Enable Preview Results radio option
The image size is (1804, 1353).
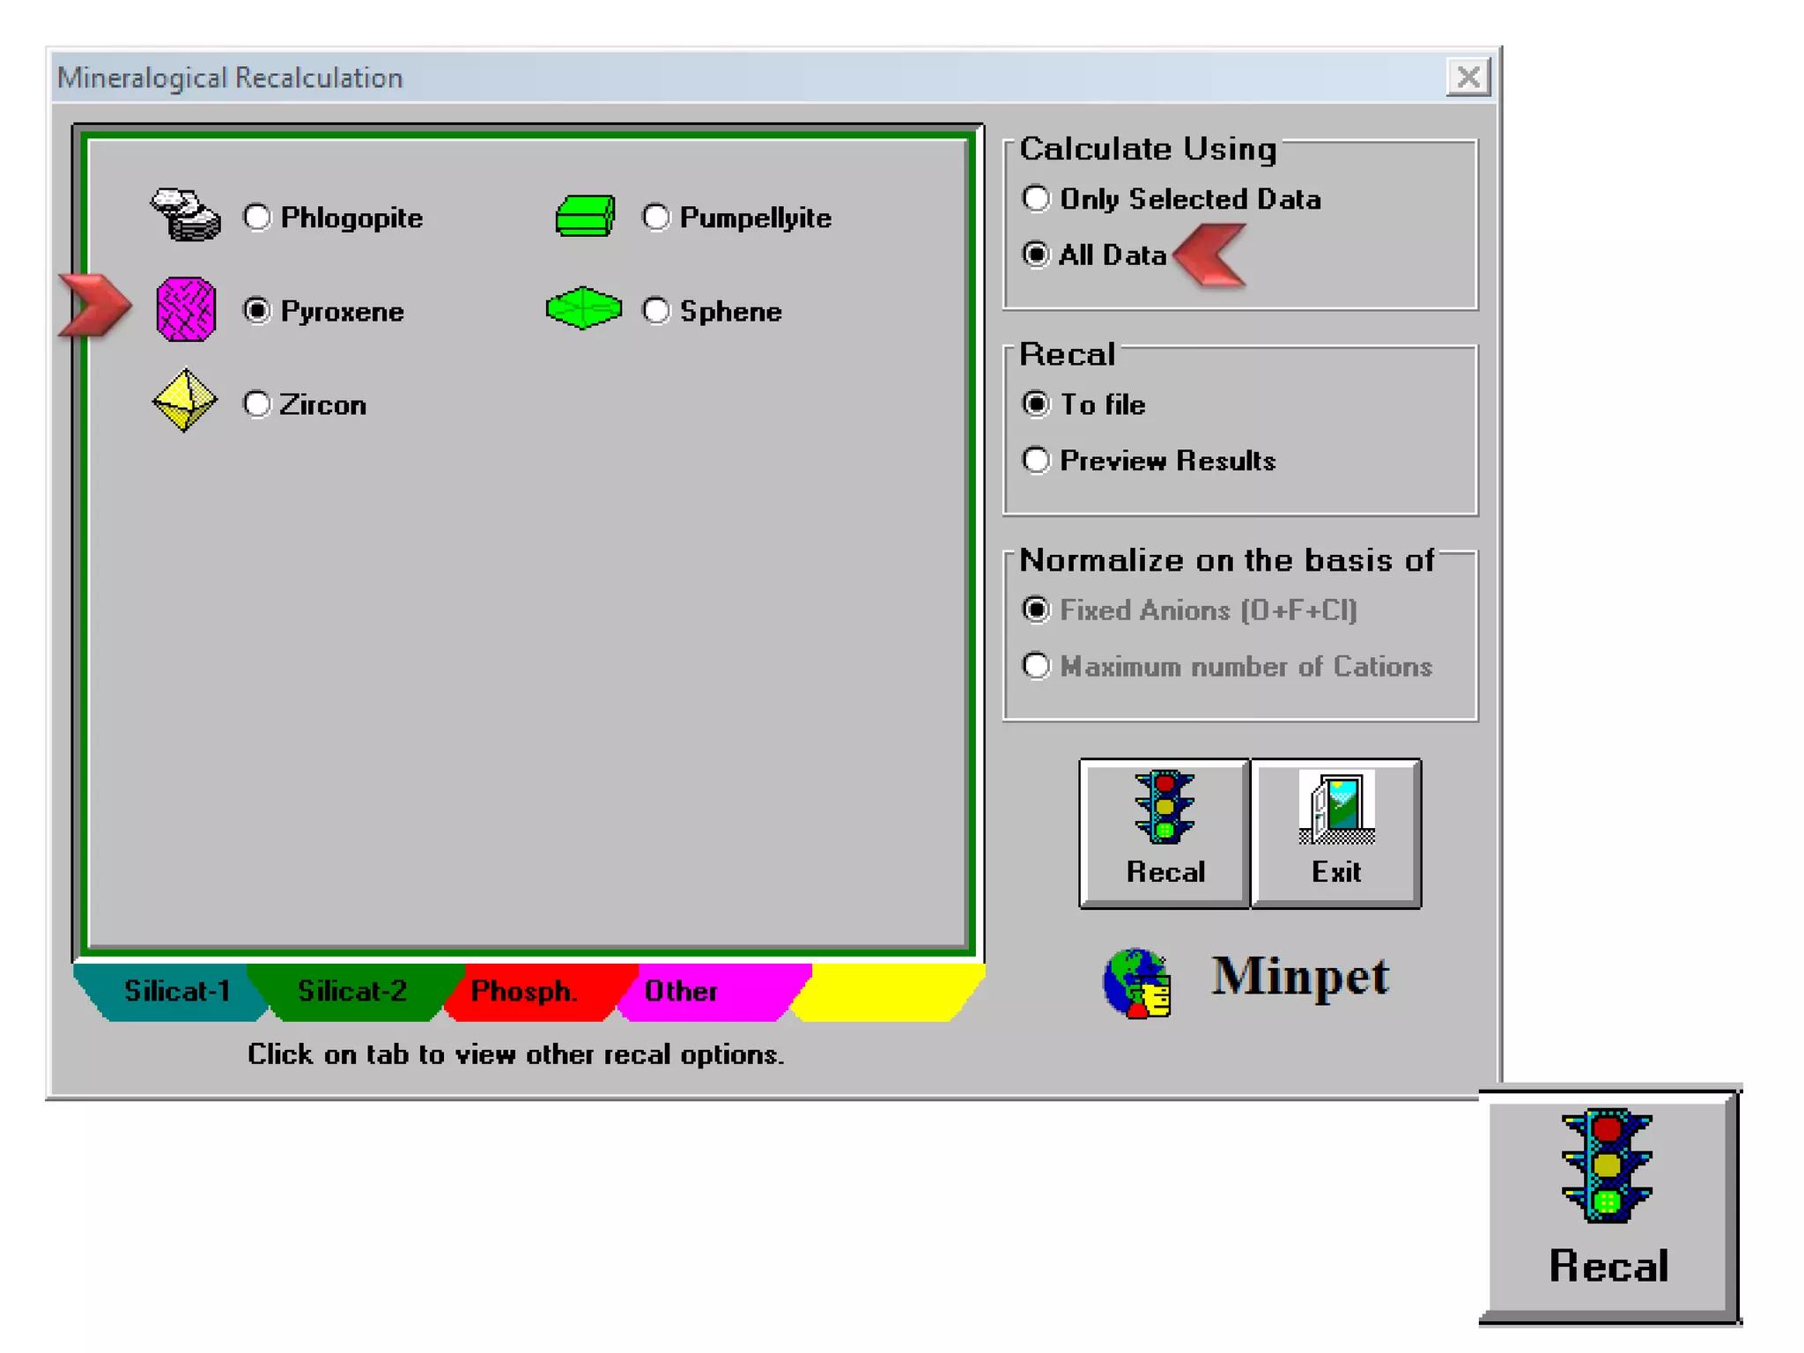[1036, 460]
